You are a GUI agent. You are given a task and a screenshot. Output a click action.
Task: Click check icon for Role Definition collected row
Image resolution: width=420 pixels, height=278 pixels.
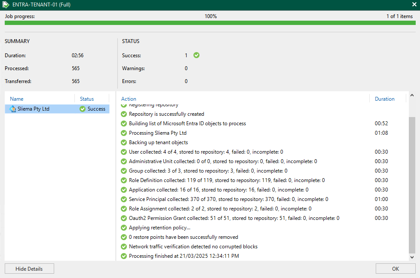click(x=123, y=180)
